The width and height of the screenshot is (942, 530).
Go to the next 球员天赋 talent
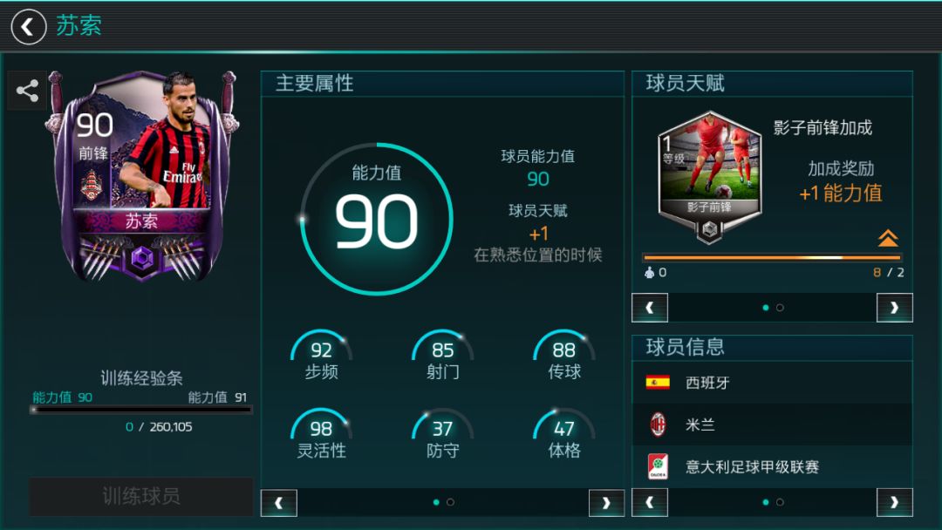tap(895, 308)
